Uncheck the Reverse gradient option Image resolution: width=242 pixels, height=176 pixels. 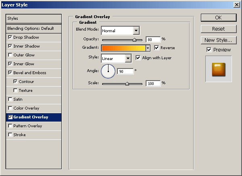click(x=156, y=48)
